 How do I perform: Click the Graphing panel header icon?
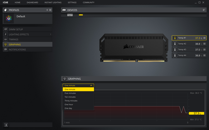pos(65,79)
